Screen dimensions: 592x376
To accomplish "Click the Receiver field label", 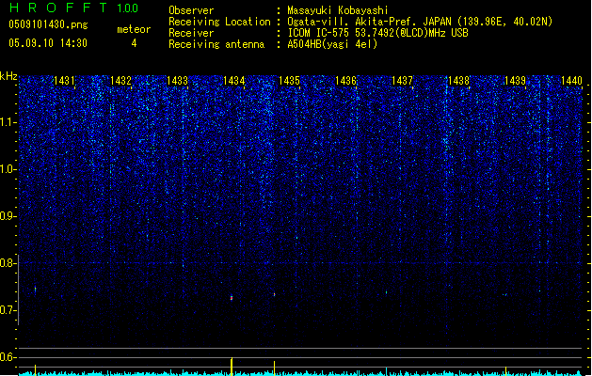I will point(191,33).
